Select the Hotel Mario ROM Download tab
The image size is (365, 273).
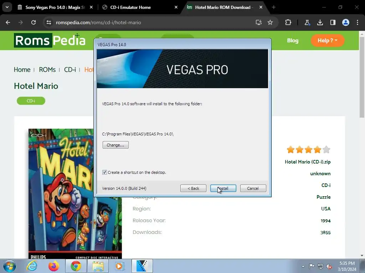coord(223,7)
